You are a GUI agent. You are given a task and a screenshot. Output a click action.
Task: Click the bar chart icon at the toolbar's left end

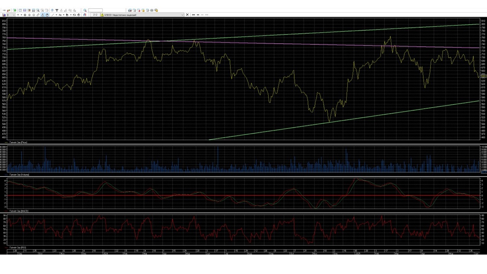[4, 15]
